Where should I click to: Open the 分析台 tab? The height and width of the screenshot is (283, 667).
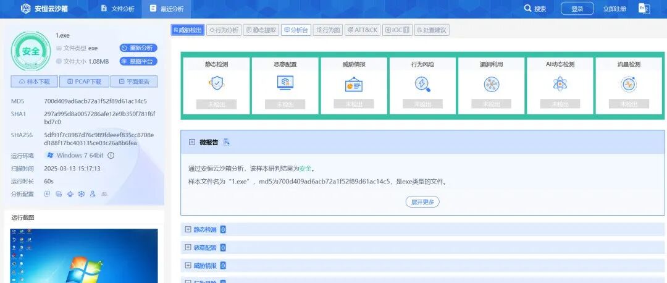(x=296, y=30)
